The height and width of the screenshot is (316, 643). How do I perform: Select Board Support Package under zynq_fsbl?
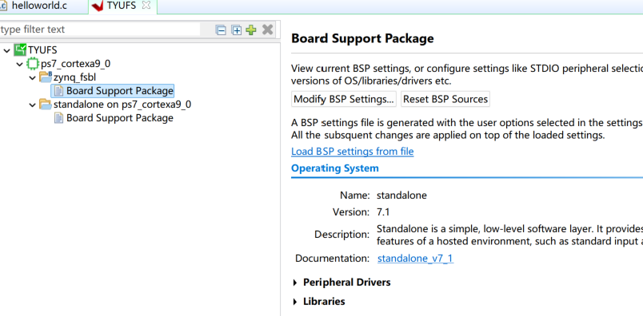tap(120, 90)
